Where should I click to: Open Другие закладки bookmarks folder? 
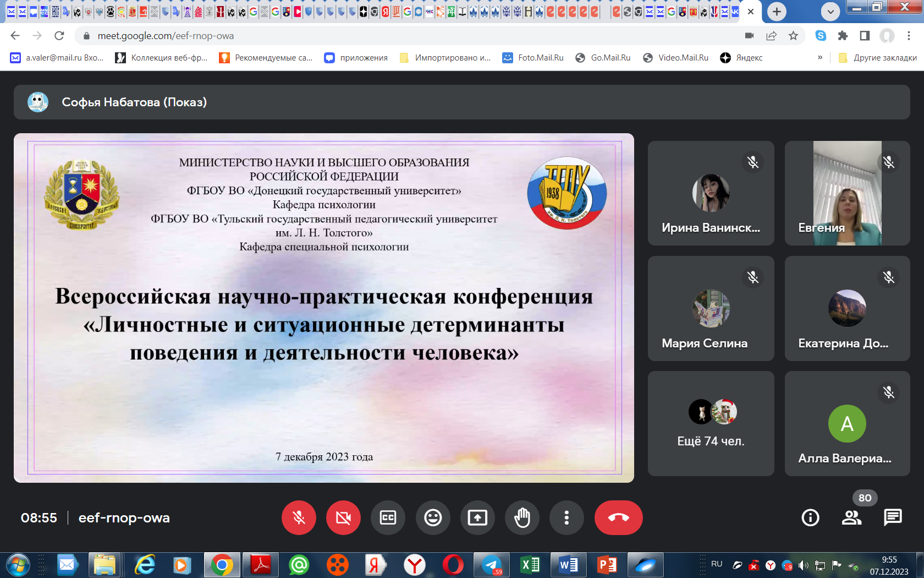(878, 57)
